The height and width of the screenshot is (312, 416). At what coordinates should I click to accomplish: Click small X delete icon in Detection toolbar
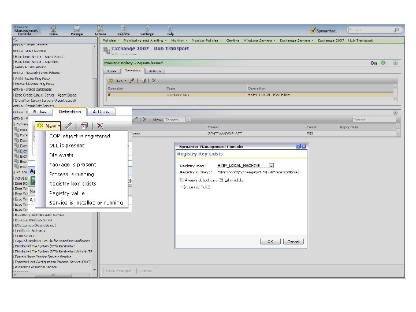[154, 80]
